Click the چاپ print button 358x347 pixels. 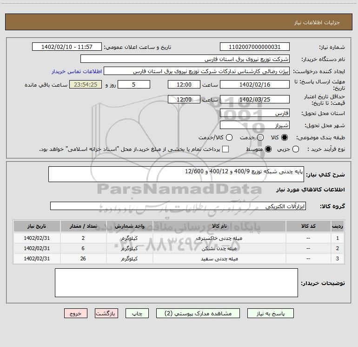point(137,313)
